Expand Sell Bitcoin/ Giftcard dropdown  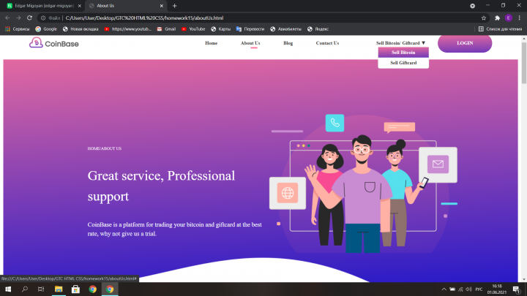coord(400,43)
